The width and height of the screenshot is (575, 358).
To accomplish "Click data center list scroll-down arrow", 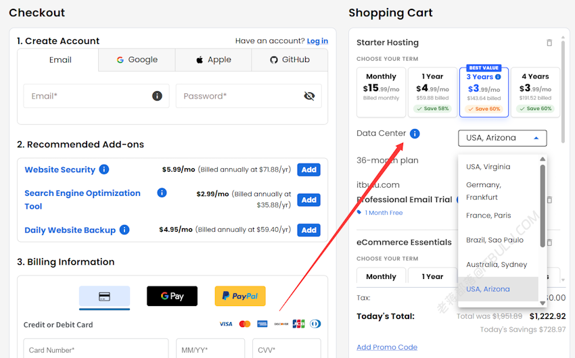I will [x=543, y=303].
